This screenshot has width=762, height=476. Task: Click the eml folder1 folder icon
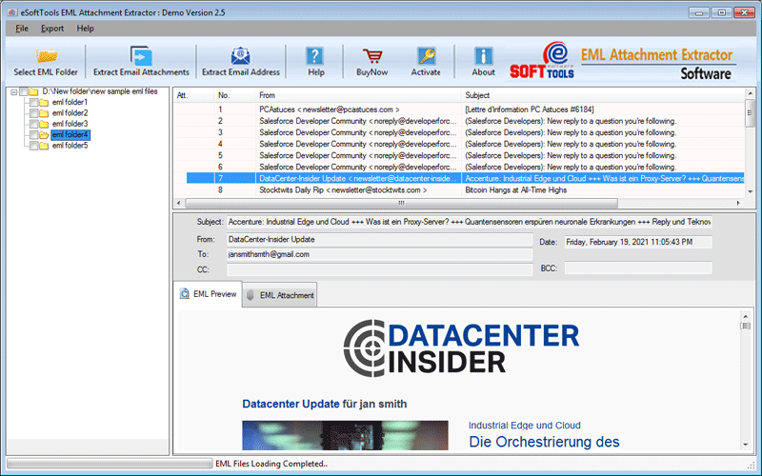point(44,103)
